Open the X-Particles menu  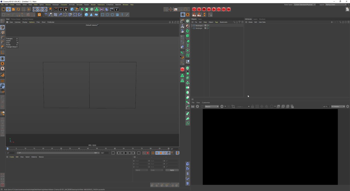point(110,5)
